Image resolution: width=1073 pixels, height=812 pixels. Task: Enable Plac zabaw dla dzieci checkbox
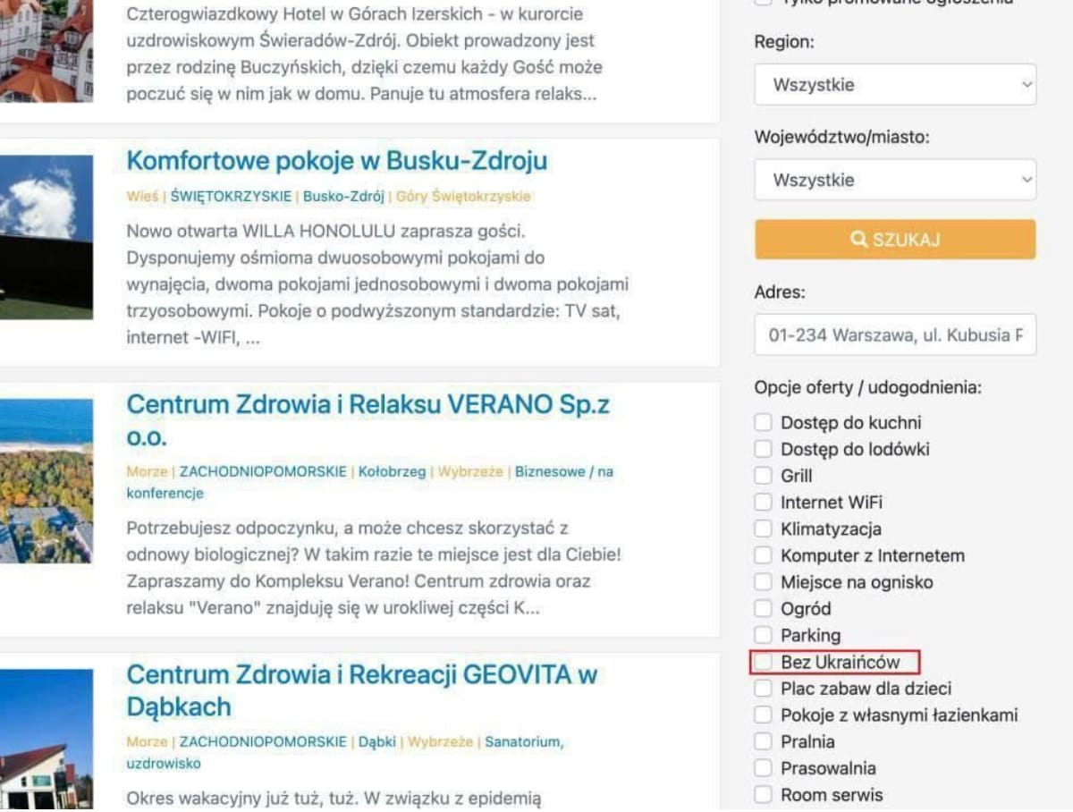[763, 689]
